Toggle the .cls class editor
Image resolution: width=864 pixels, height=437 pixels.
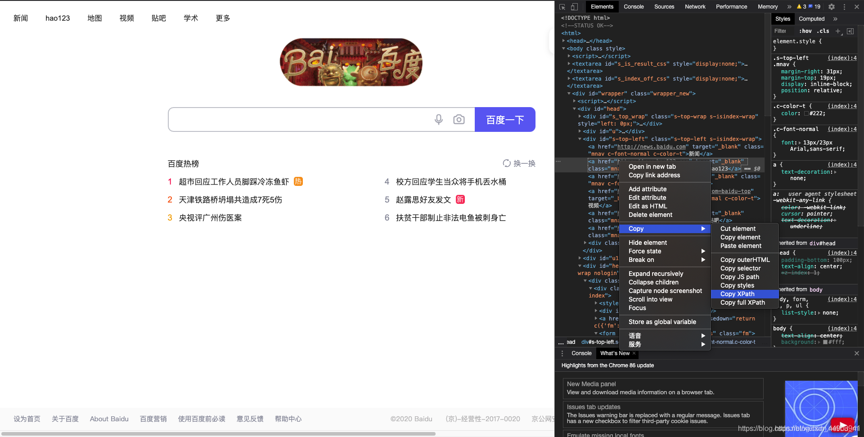point(823,31)
